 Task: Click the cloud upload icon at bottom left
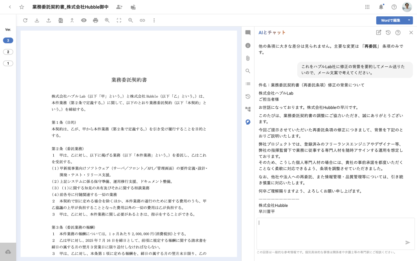coord(8,252)
